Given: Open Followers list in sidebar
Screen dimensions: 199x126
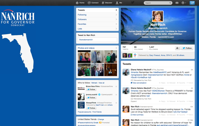Looking at the screenshot, I should click(x=97, y=19).
